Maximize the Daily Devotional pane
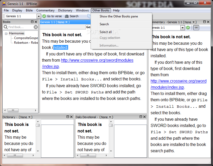The image size is (213, 166). (141, 117)
